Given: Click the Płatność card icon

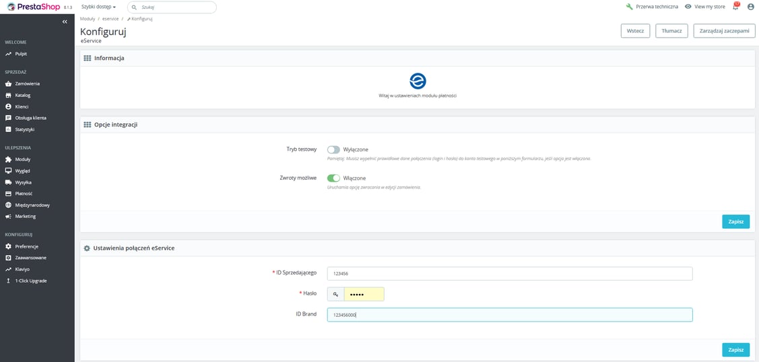Looking at the screenshot, I should coord(8,193).
